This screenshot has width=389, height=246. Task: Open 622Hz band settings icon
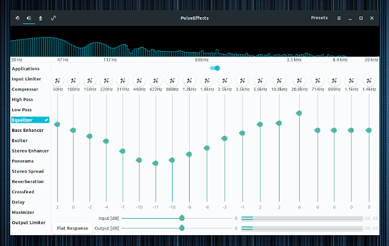pyautogui.click(x=156, y=81)
